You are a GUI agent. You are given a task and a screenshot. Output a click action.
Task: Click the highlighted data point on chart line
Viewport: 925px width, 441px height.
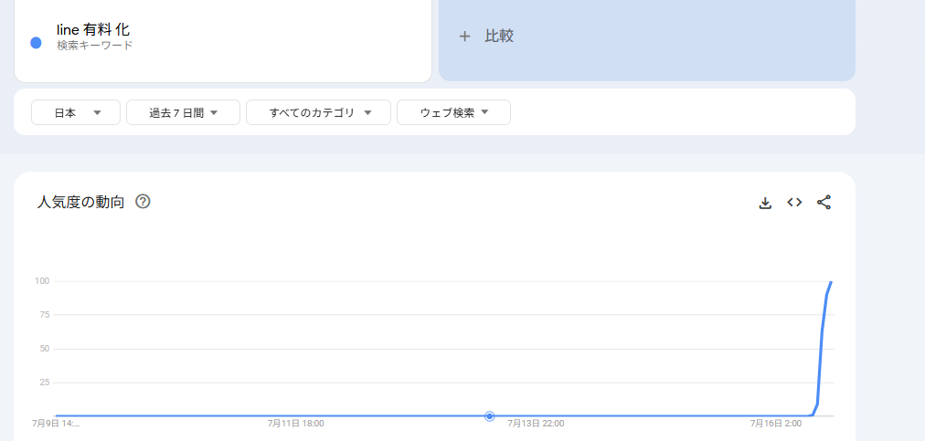[489, 416]
